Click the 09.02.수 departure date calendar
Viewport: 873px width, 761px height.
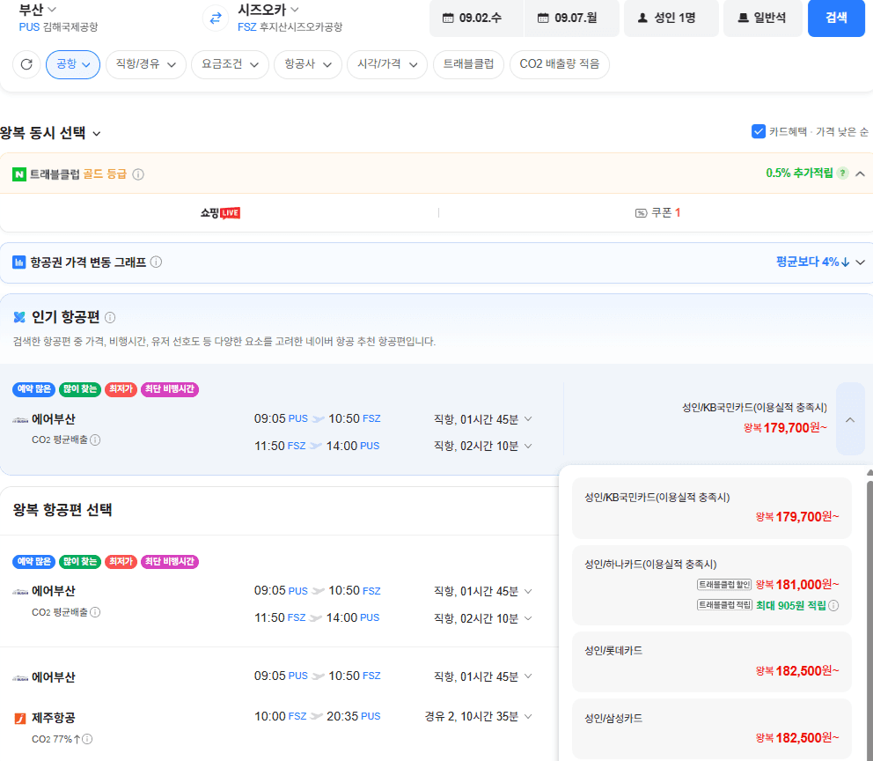pyautogui.click(x=476, y=18)
